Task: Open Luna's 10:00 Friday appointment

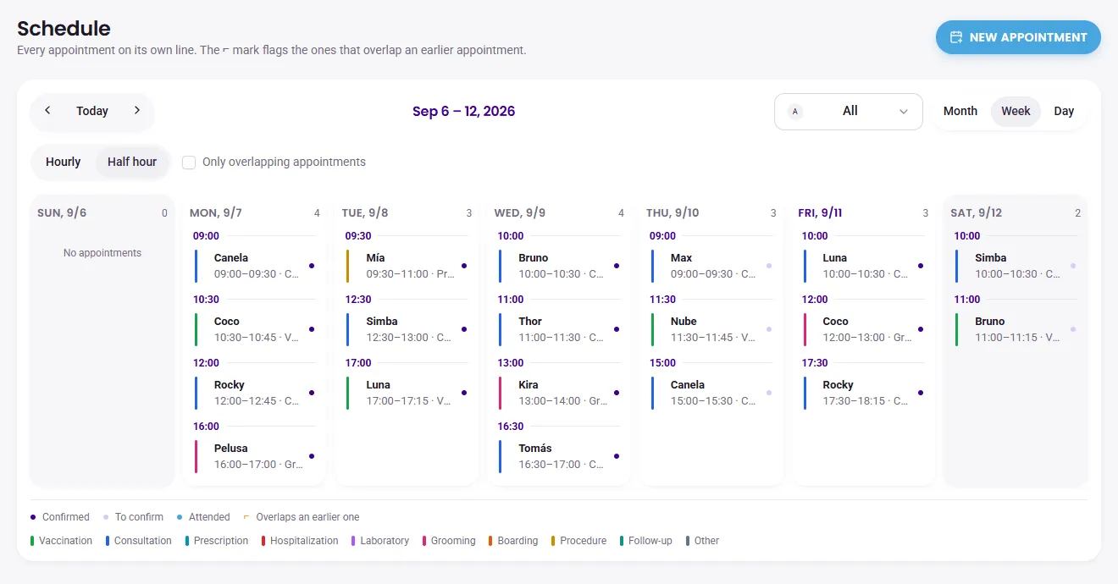Action: 864,266
